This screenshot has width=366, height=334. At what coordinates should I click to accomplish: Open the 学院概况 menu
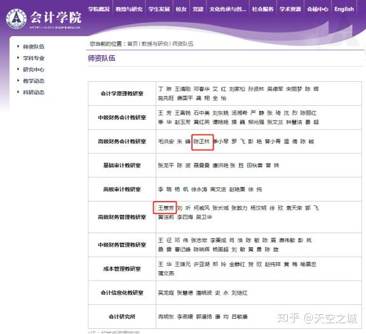pyautogui.click(x=99, y=9)
